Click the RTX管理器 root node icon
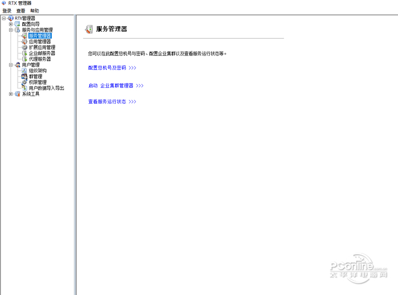This screenshot has height=295, width=398. tap(10, 18)
